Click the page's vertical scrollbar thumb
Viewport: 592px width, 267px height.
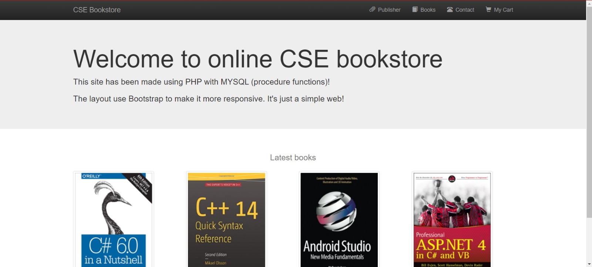point(589,112)
